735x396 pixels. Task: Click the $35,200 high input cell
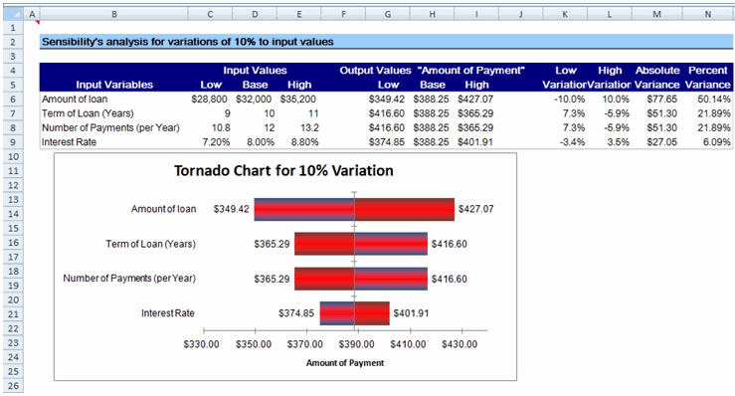[298, 99]
